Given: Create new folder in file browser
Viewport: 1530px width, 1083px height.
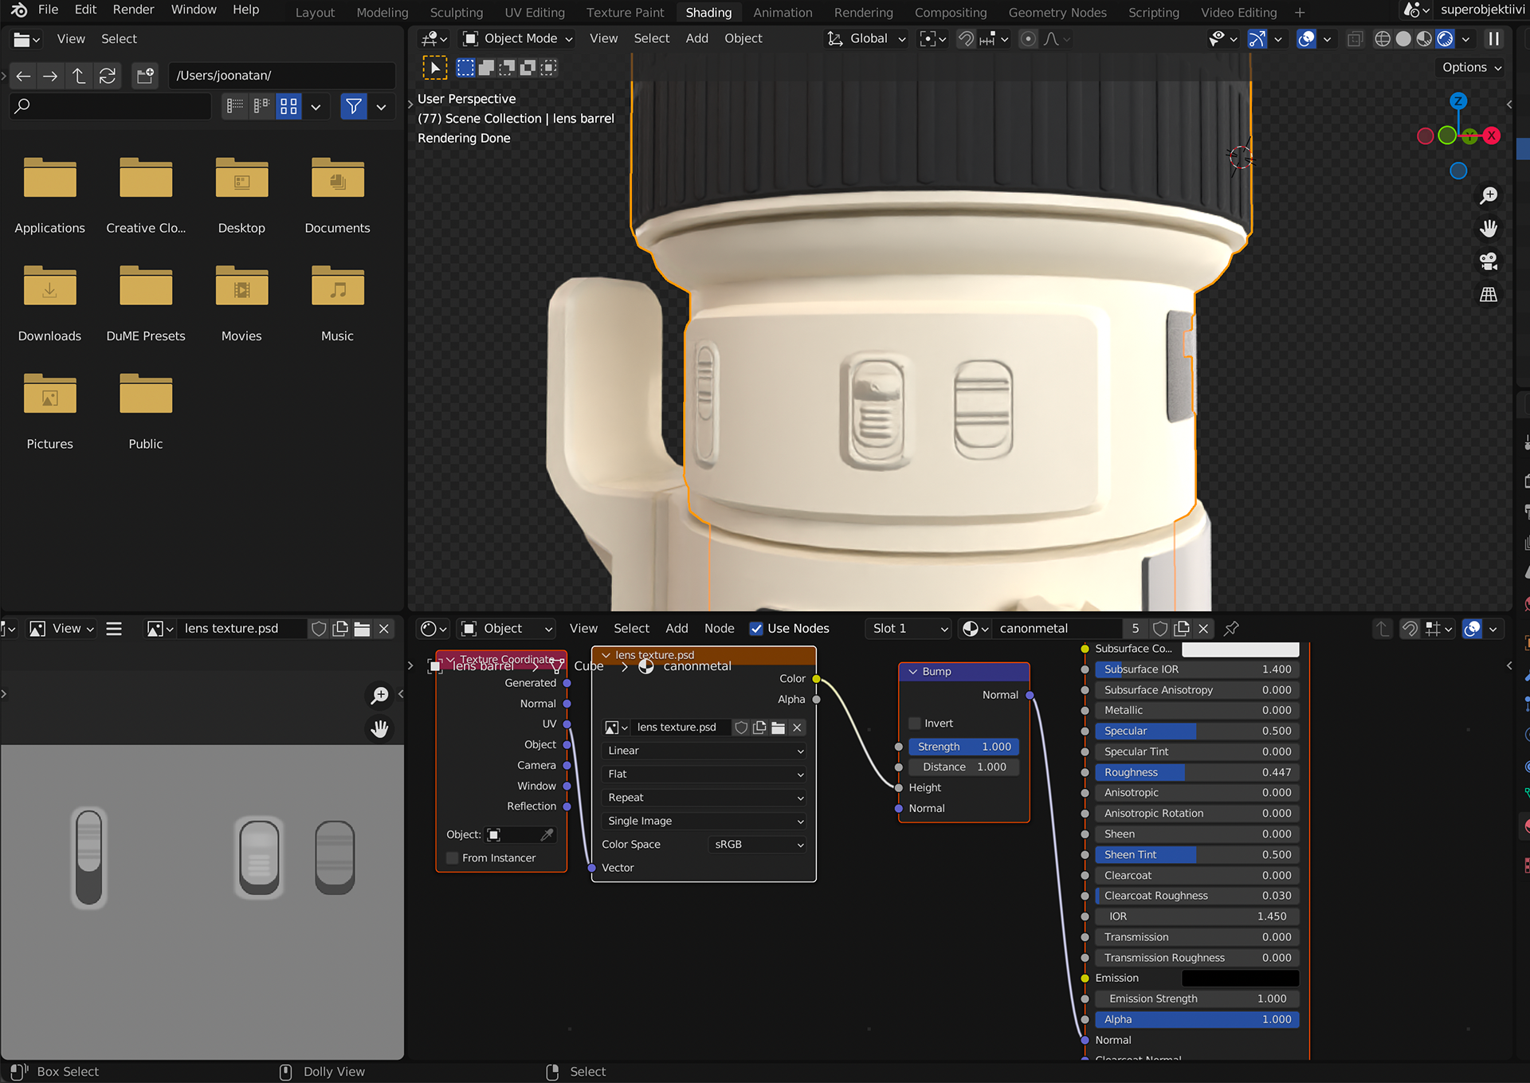Looking at the screenshot, I should tap(145, 76).
